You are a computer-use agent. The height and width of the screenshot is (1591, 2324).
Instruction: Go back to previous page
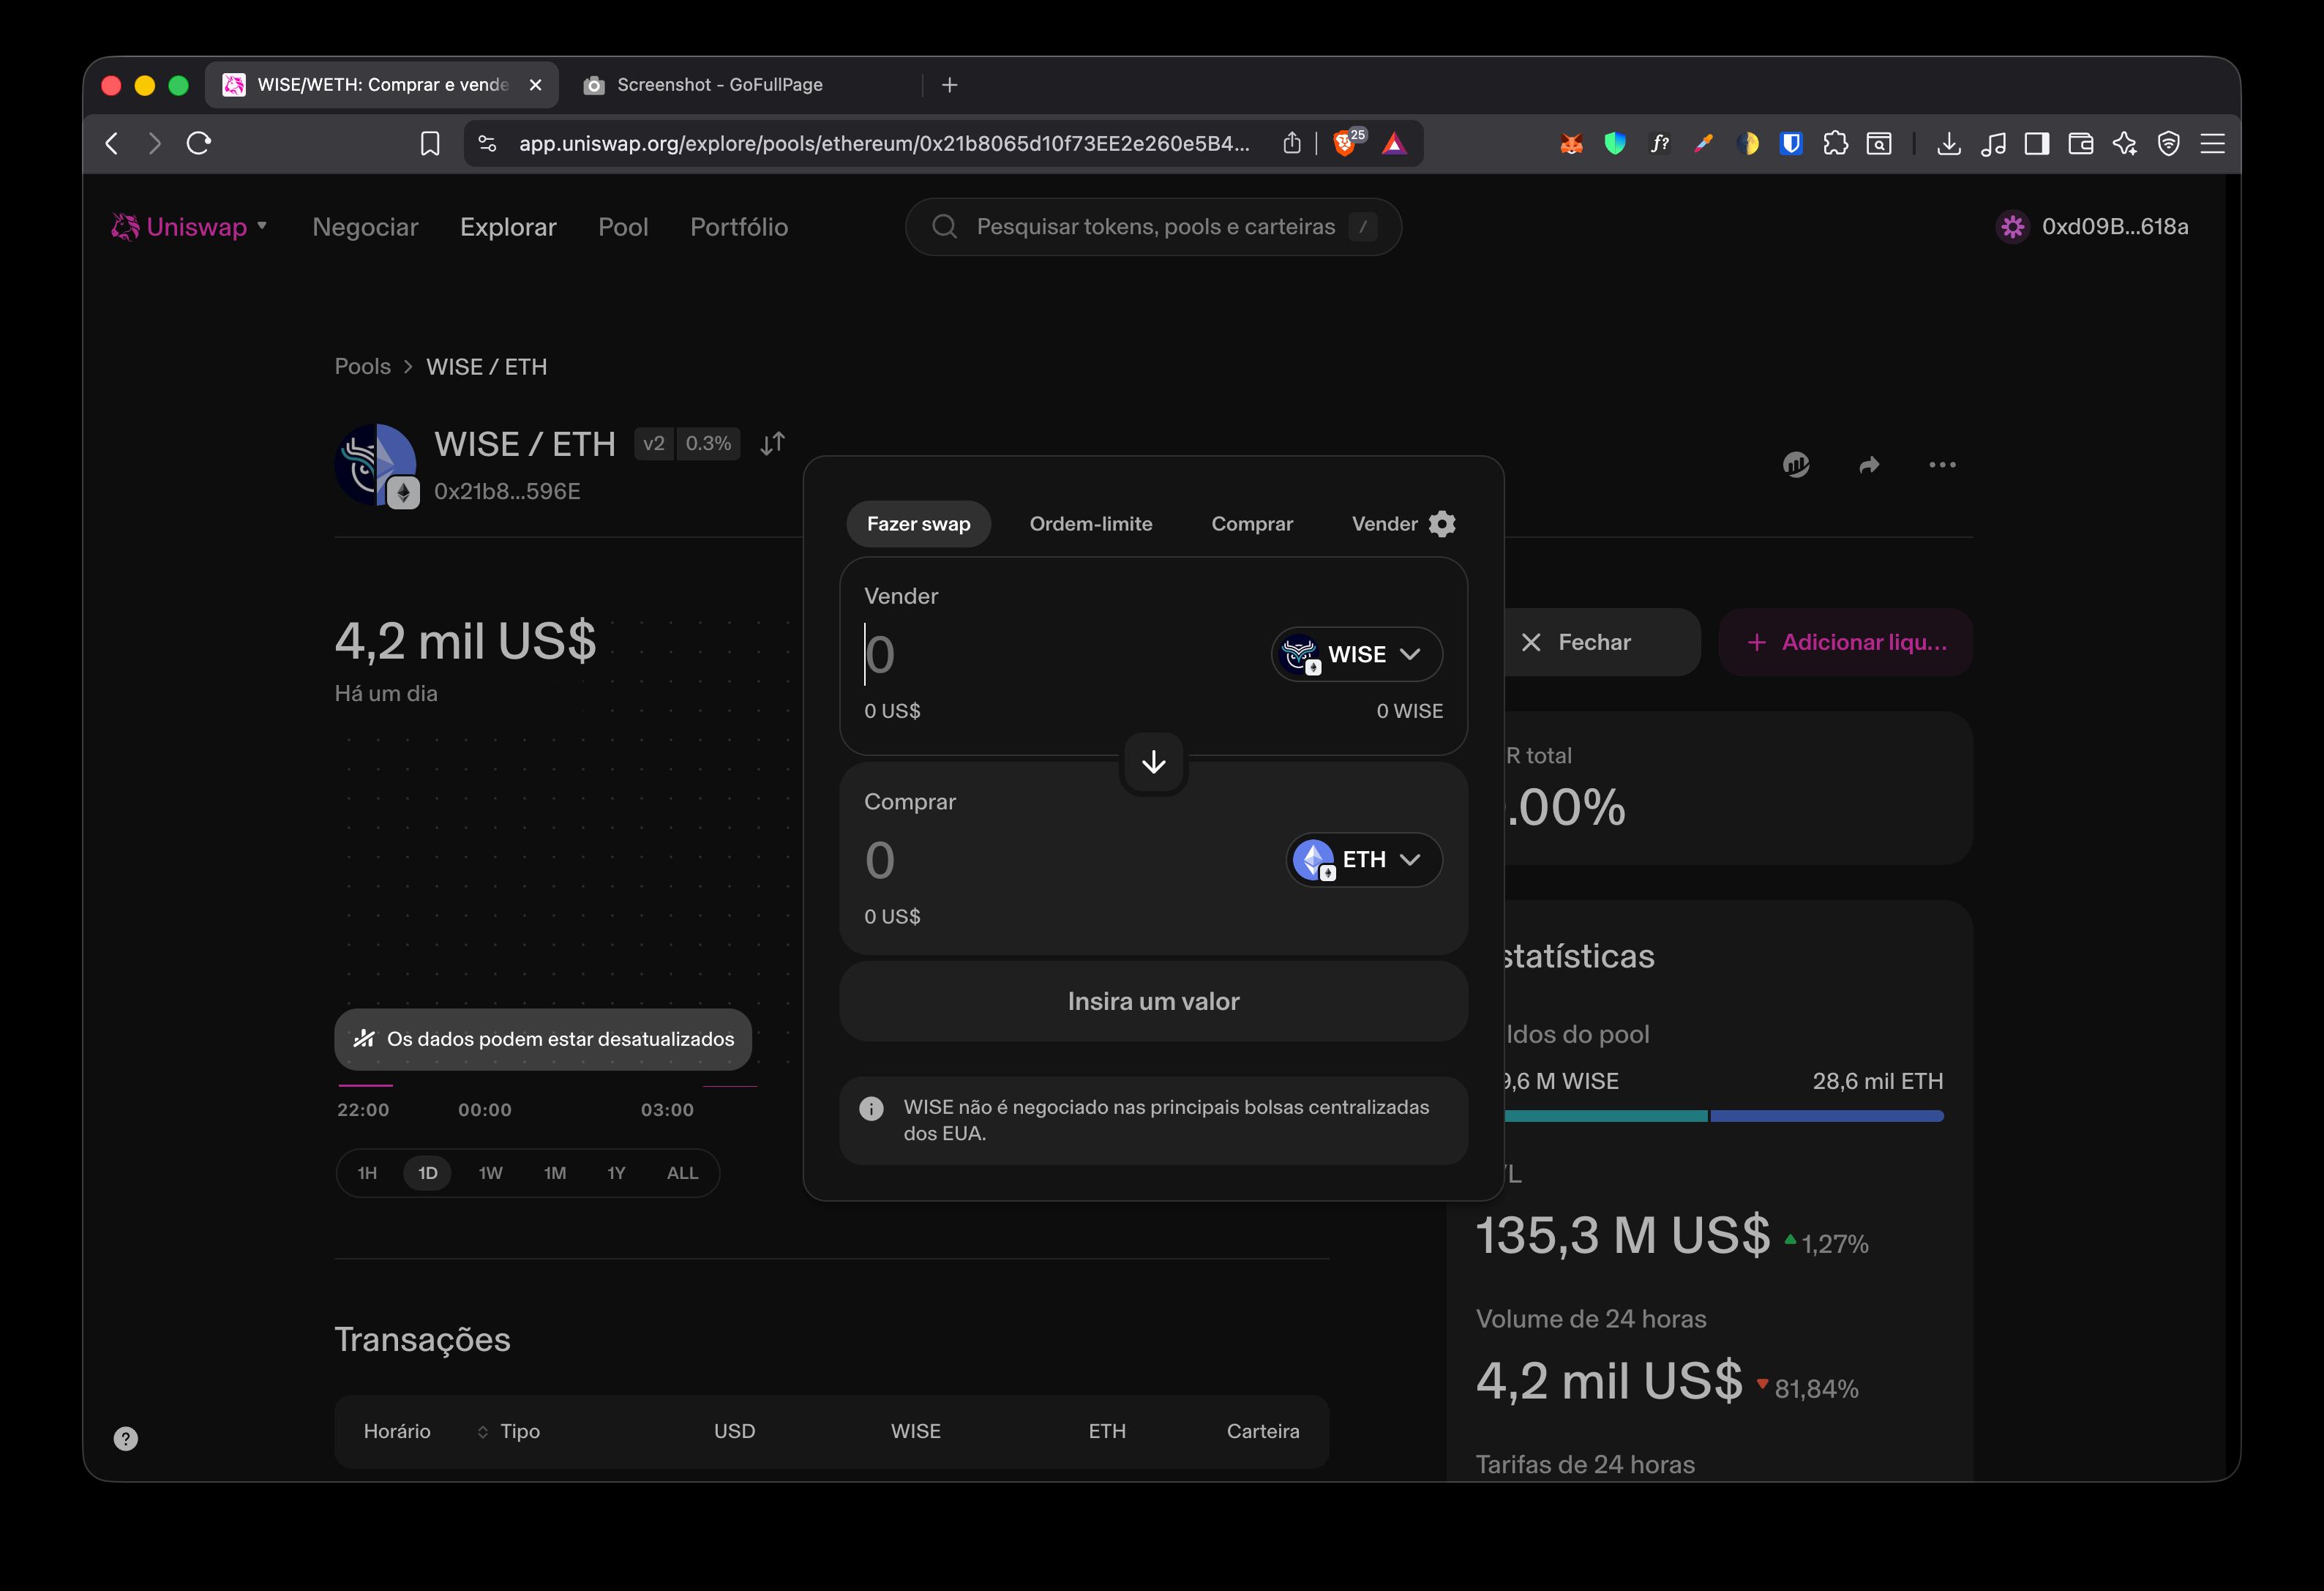[112, 143]
